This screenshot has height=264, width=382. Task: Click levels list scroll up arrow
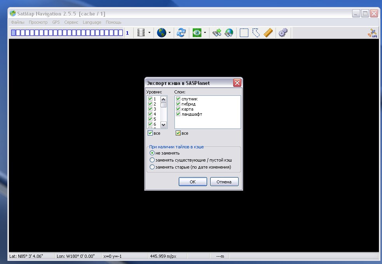point(164,99)
